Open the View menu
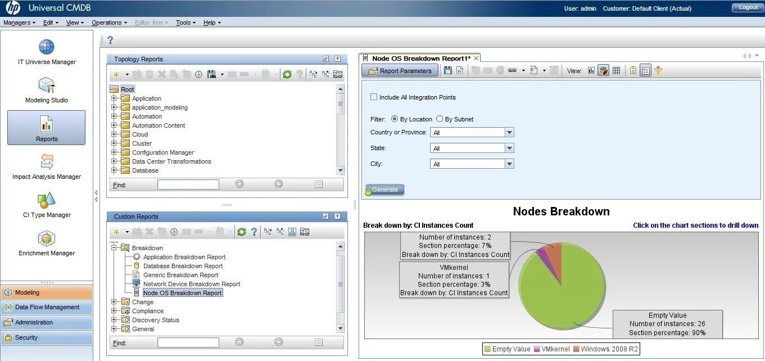Image resolution: width=765 pixels, height=361 pixels. [75, 22]
